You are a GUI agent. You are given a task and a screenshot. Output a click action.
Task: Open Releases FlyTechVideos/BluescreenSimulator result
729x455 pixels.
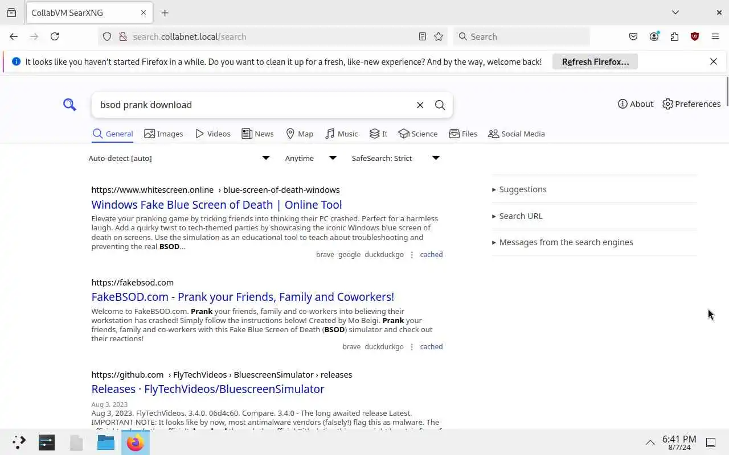[x=208, y=389]
